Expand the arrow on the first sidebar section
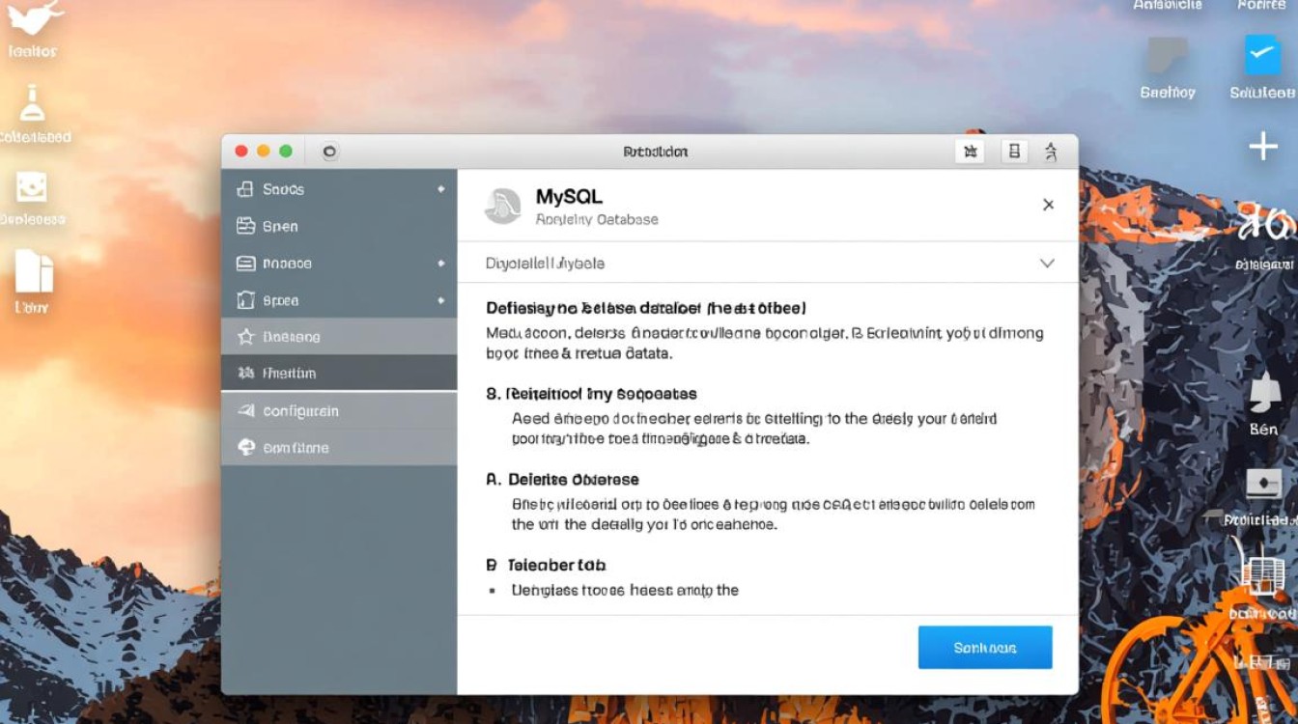This screenshot has height=724, width=1298. click(442, 189)
